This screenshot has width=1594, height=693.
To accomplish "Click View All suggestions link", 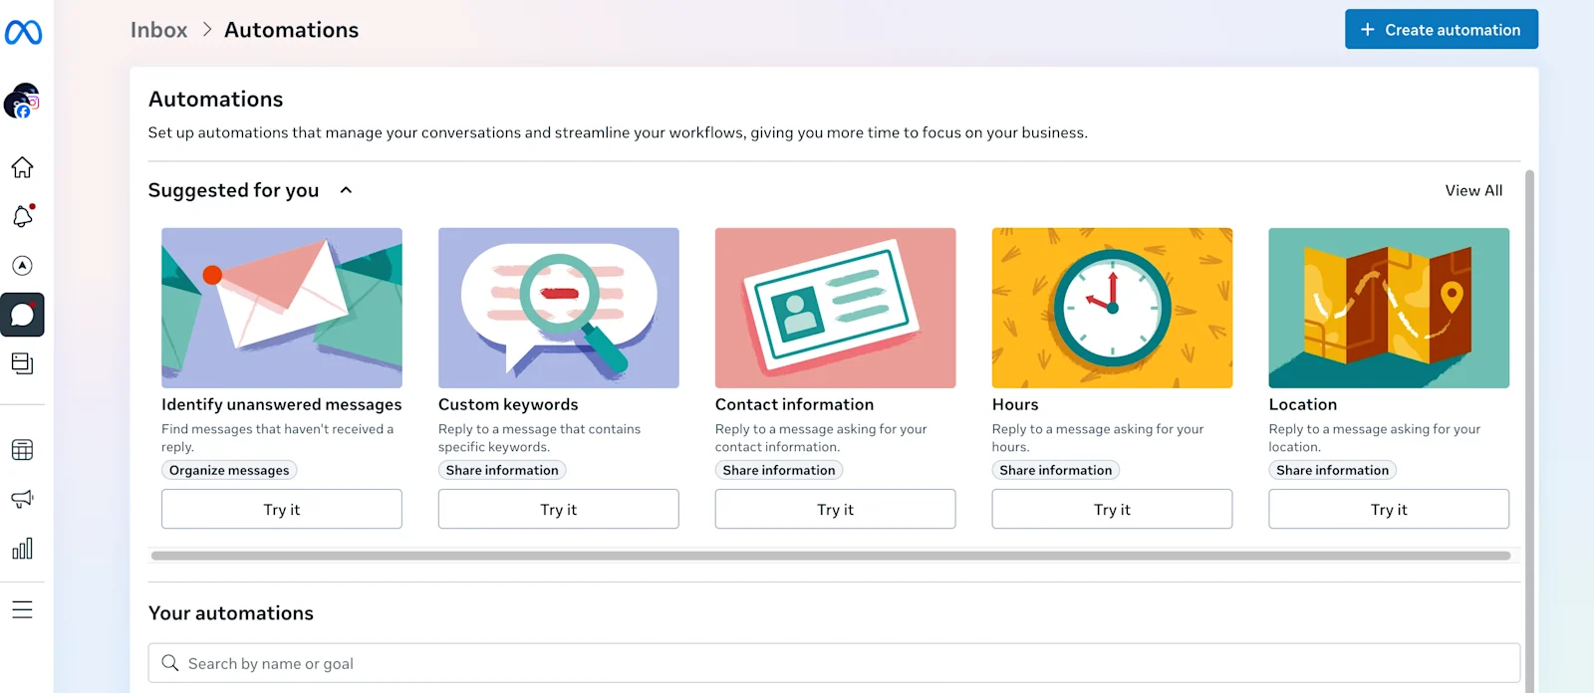I will [1473, 190].
